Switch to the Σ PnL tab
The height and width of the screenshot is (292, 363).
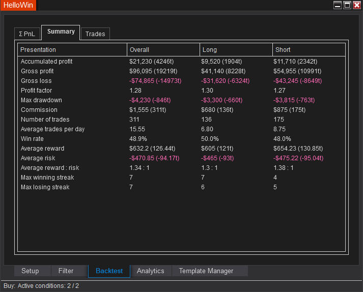pos(27,34)
